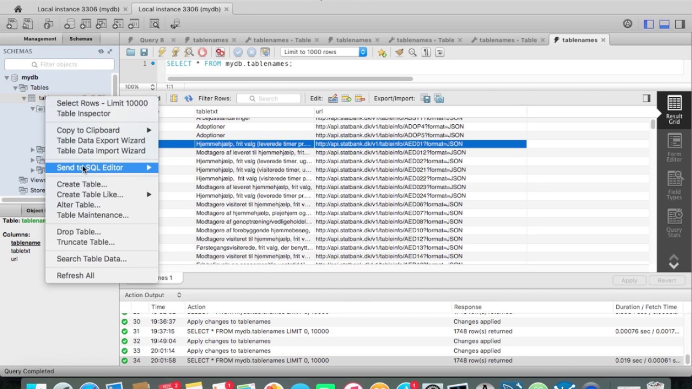Toggle the left sidebar visibility button
The width and height of the screenshot is (692, 389).
click(x=649, y=24)
